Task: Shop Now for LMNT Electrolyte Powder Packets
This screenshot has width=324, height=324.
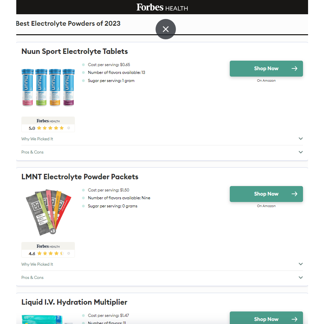Action: (266, 194)
